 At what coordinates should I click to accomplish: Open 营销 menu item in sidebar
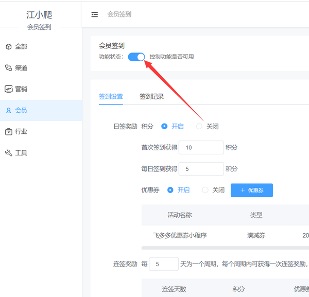pyautogui.click(x=41, y=89)
